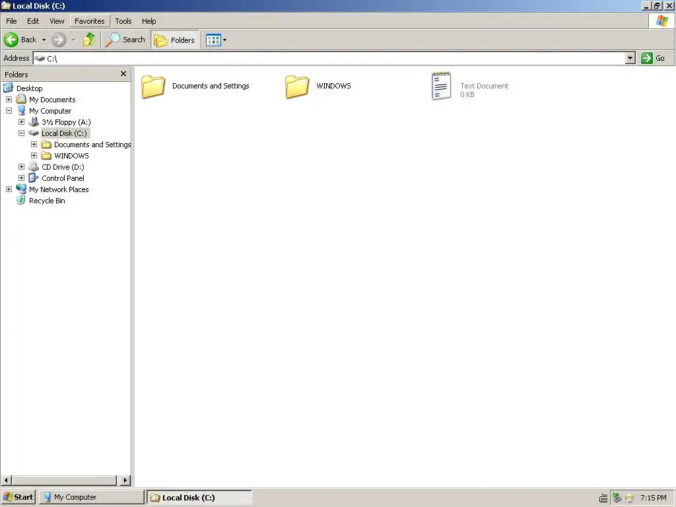Click the Control Panel tree icon

tap(34, 178)
